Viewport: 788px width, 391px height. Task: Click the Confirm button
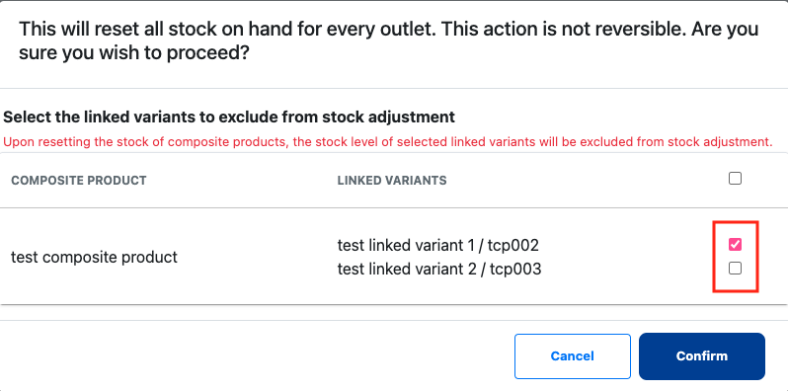point(701,356)
